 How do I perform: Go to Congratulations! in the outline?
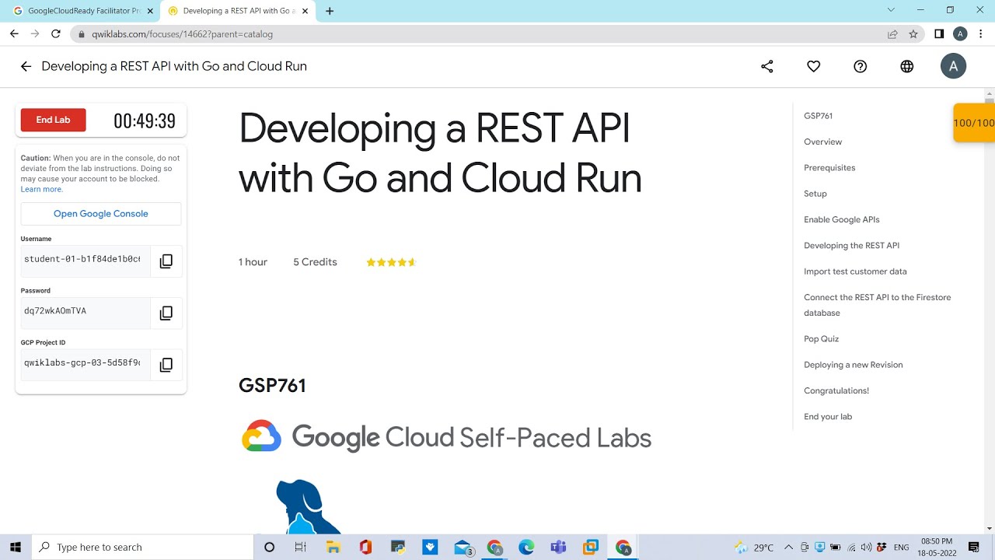(836, 390)
